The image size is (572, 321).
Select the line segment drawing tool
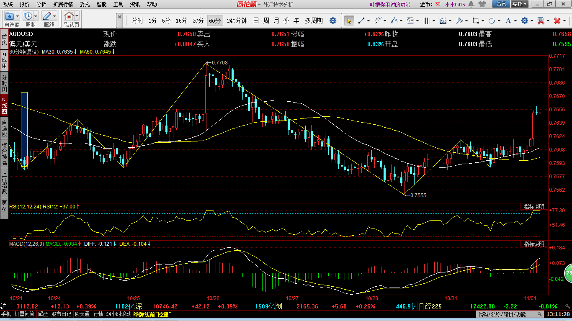(361, 21)
